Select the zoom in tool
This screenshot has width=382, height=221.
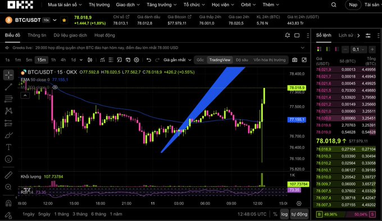click(x=8, y=187)
